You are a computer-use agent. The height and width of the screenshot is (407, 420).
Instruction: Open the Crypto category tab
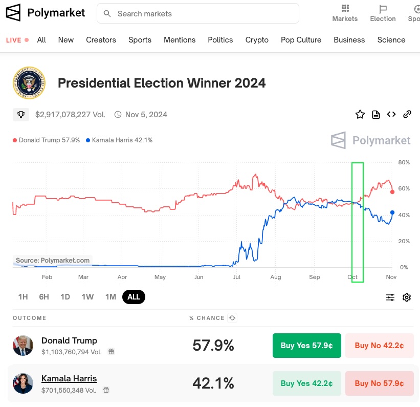click(x=257, y=40)
